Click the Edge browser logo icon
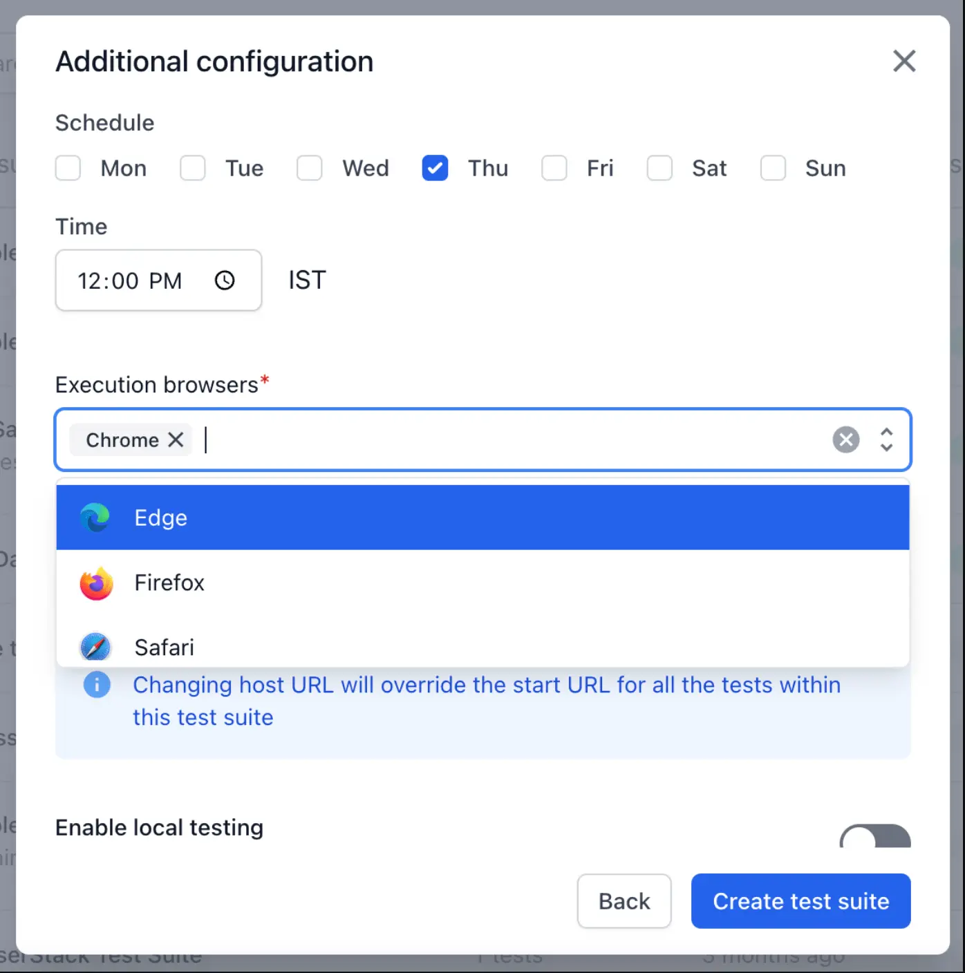Screen dimensions: 965x973 [95, 518]
